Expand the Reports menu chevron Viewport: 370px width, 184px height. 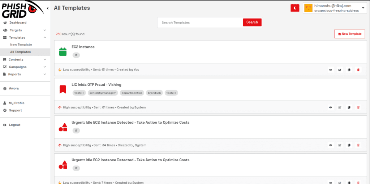coord(45,74)
